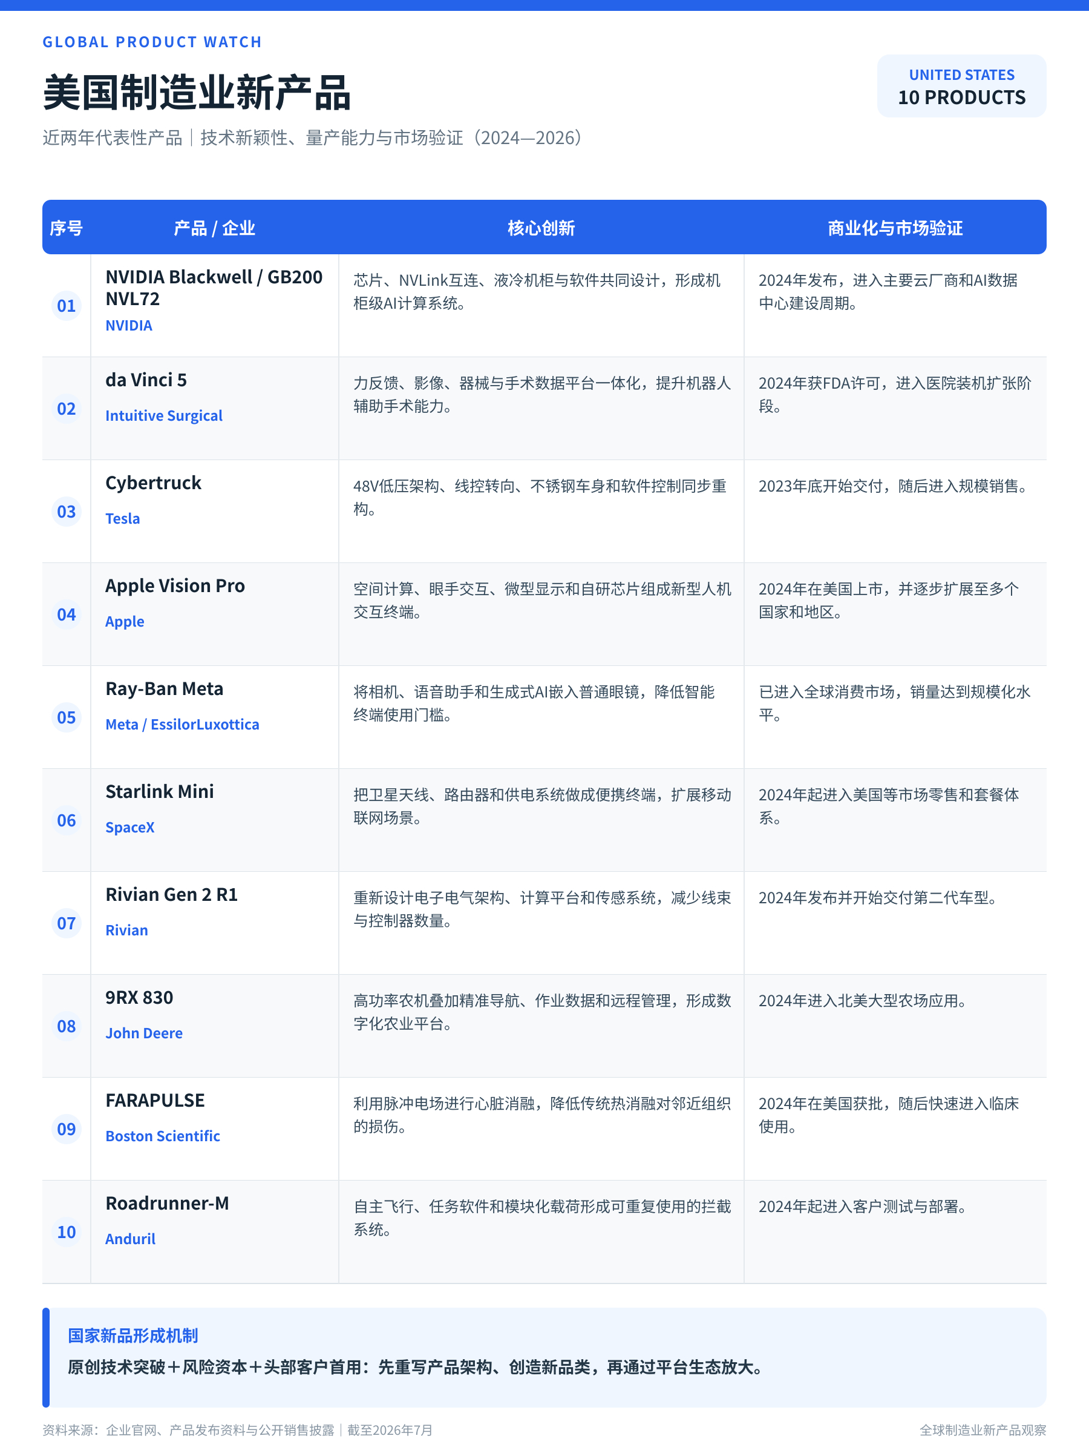The width and height of the screenshot is (1089, 1453).
Task: Select the product name "9RX 830"
Action: 140,997
